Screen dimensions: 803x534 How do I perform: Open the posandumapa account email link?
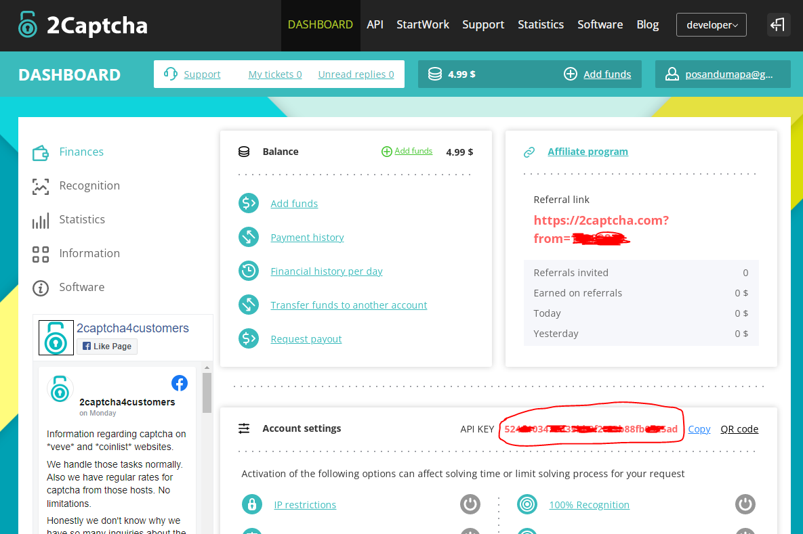pos(728,74)
